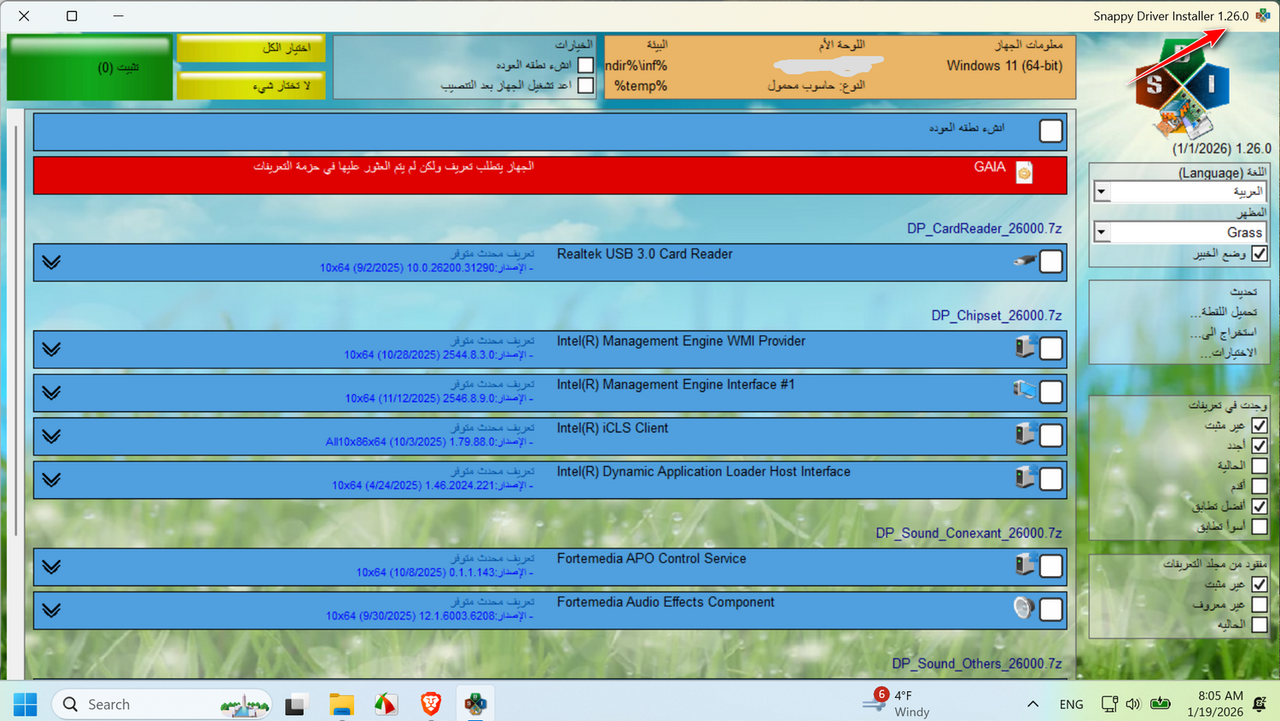
Task: Select the Management Engine WMI Provider checkbox
Action: pyautogui.click(x=1051, y=349)
